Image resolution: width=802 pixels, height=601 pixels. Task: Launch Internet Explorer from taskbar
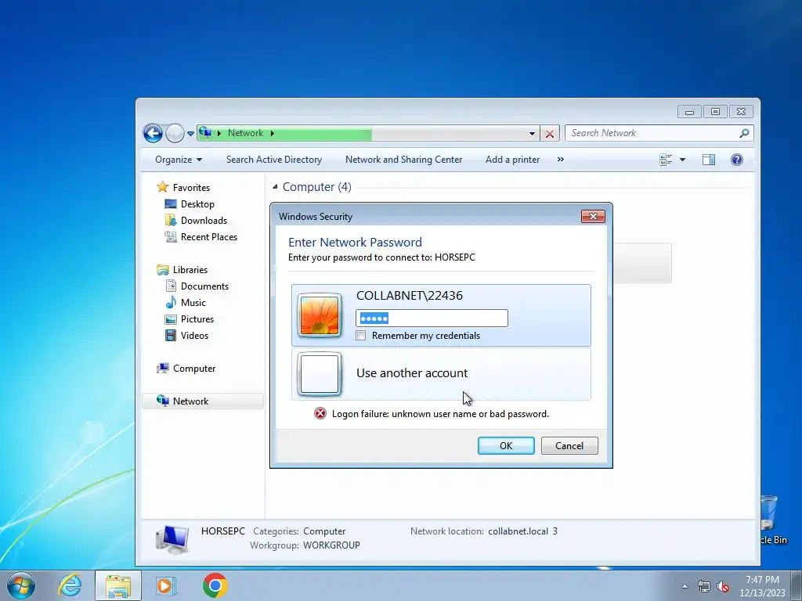70,585
